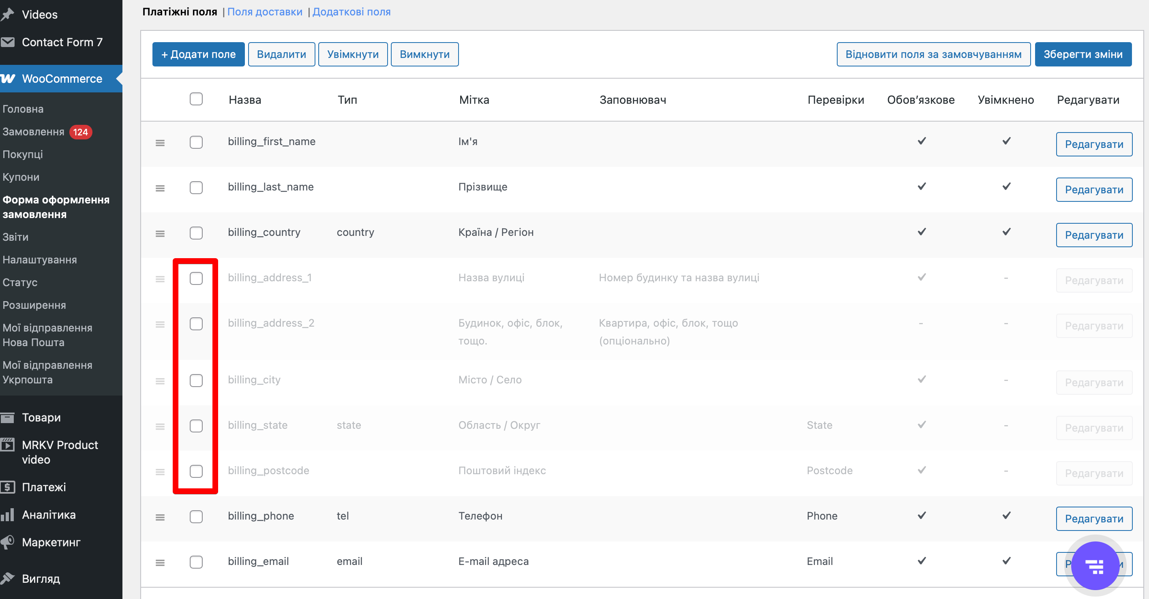Click the drag handle for billing_first_name row

160,143
